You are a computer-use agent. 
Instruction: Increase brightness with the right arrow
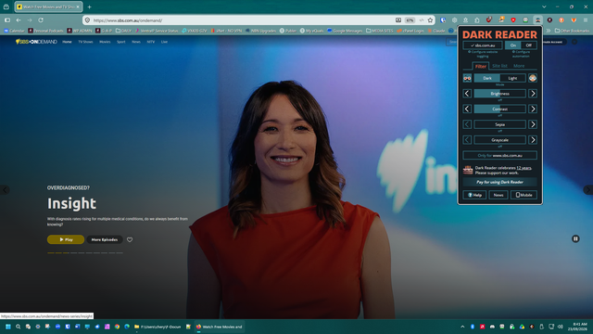pyautogui.click(x=533, y=94)
